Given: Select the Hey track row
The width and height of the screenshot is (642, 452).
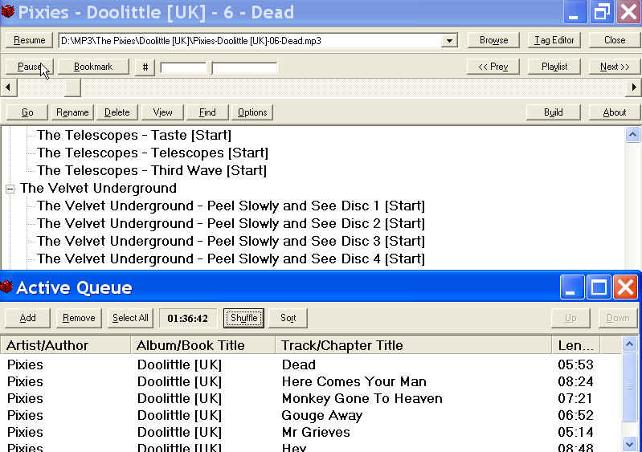Looking at the screenshot, I should point(310,446).
